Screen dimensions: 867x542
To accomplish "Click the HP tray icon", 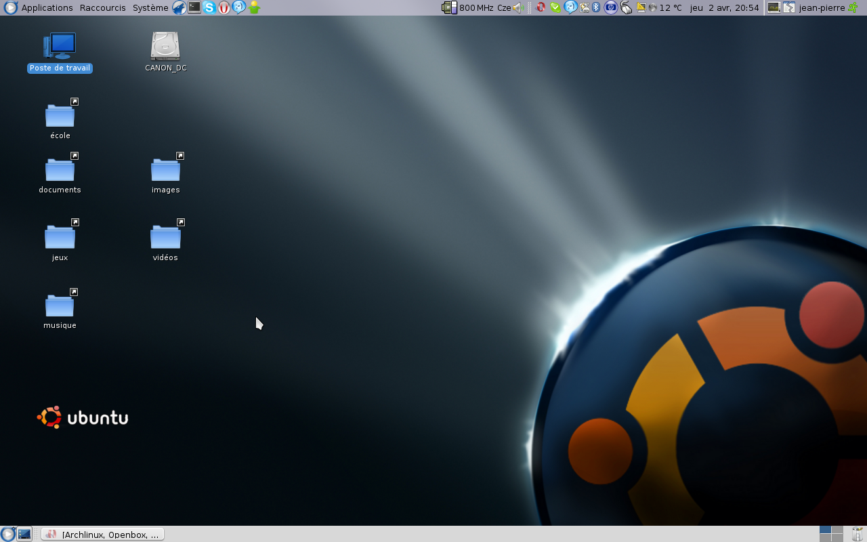I will pyautogui.click(x=611, y=7).
